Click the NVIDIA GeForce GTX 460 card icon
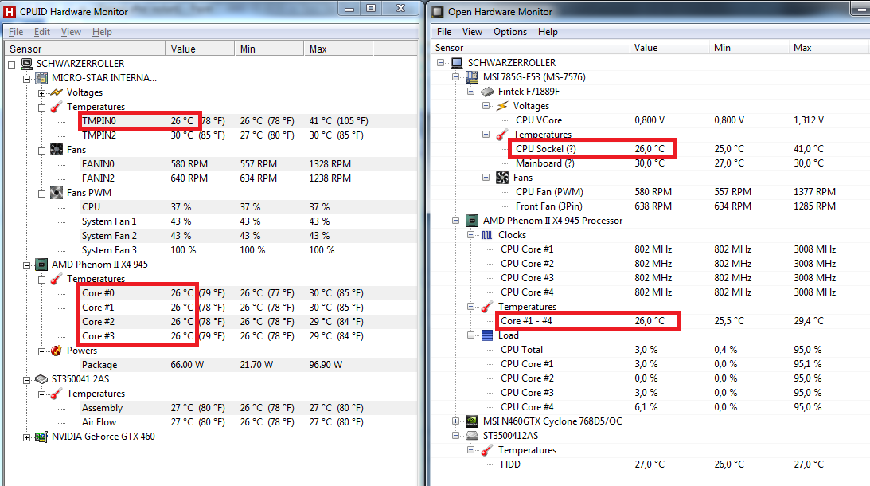This screenshot has width=870, height=486. [x=41, y=437]
